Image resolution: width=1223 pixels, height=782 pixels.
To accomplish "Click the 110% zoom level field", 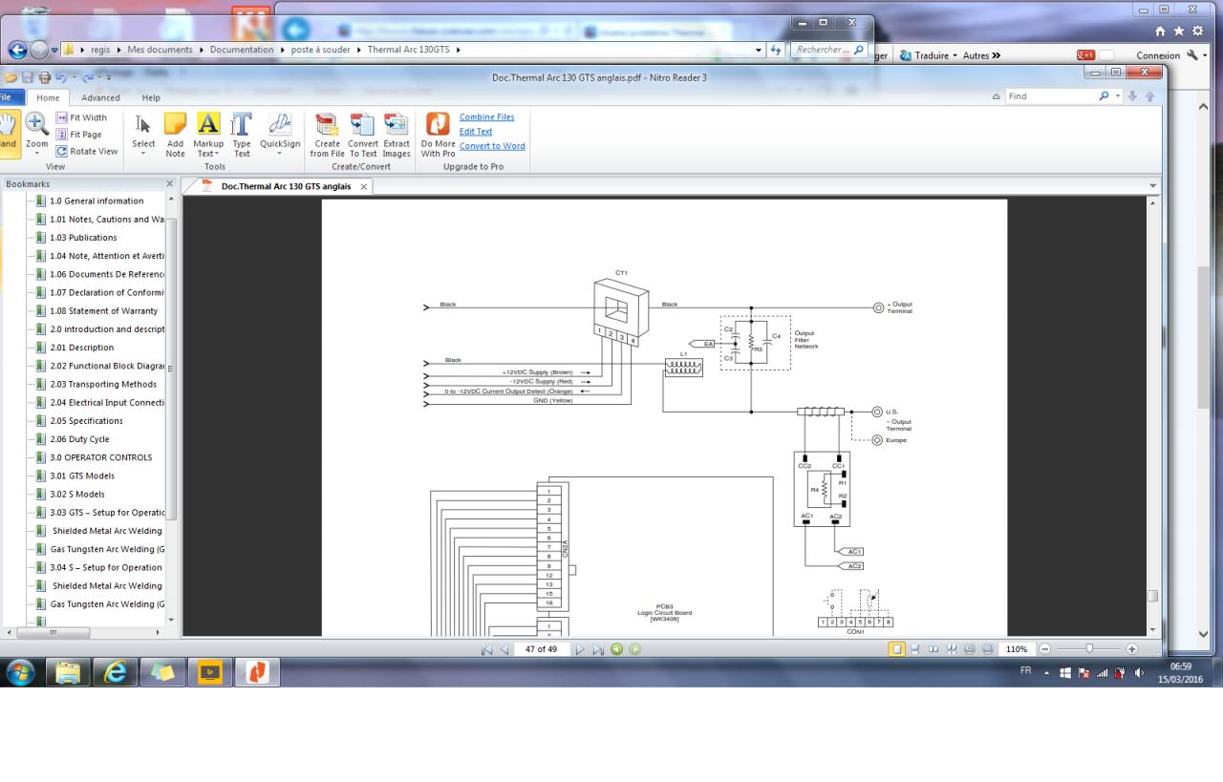I will (x=1016, y=649).
